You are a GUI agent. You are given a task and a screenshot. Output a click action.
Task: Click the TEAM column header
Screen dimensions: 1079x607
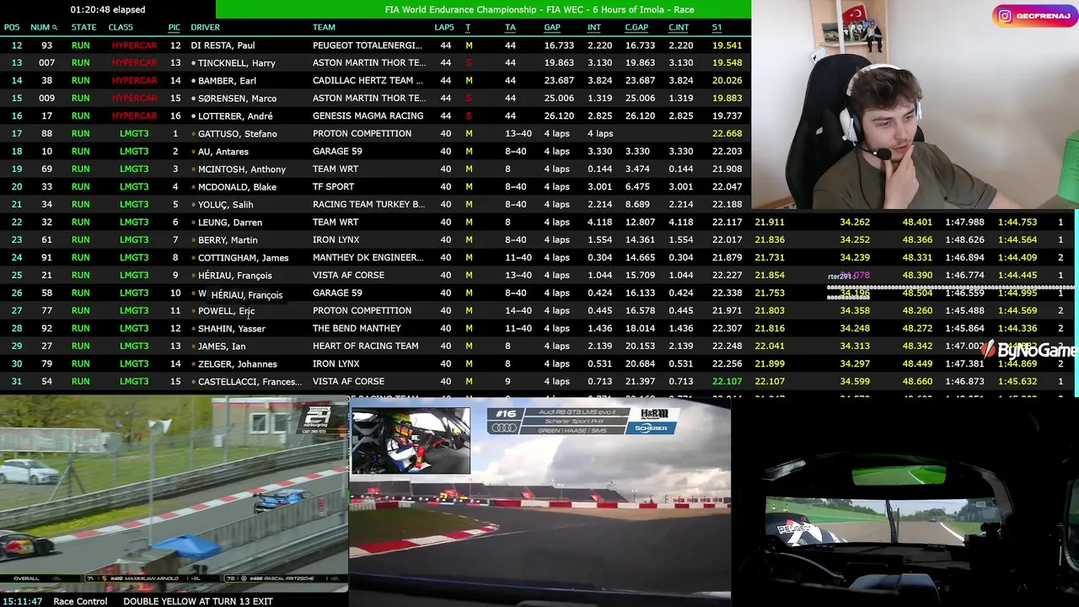(324, 28)
